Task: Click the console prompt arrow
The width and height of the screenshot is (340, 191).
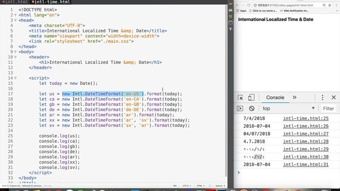Action: 239,172
